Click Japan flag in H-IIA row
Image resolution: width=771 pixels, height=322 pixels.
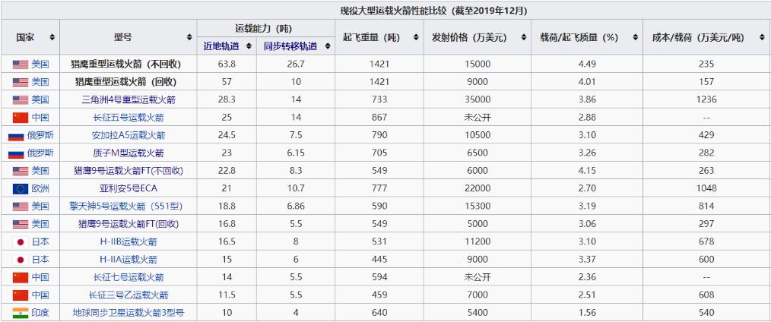(x=21, y=259)
